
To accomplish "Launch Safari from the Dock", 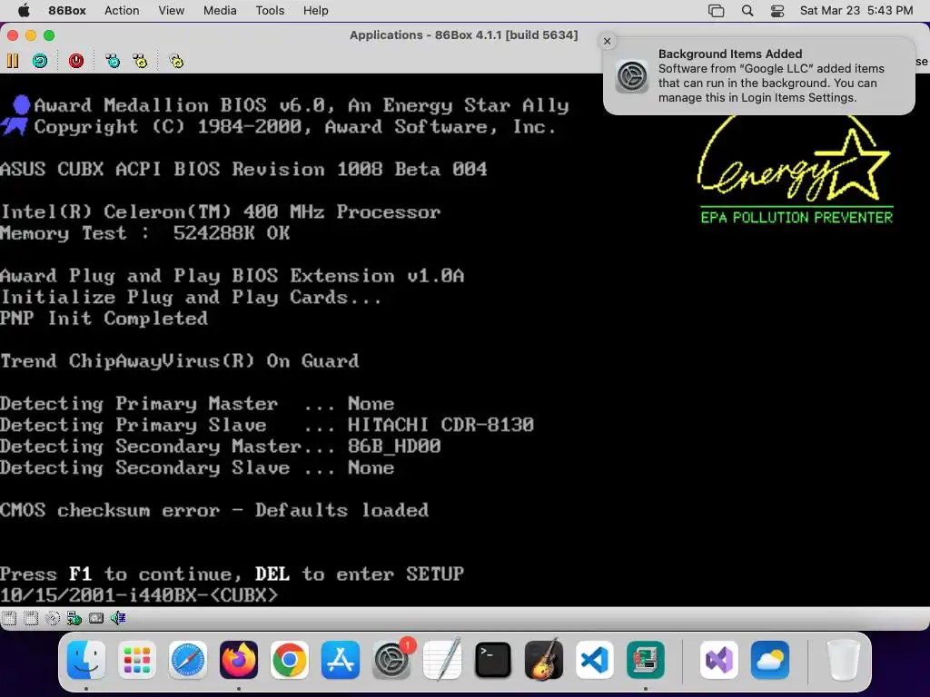I will pyautogui.click(x=188, y=660).
